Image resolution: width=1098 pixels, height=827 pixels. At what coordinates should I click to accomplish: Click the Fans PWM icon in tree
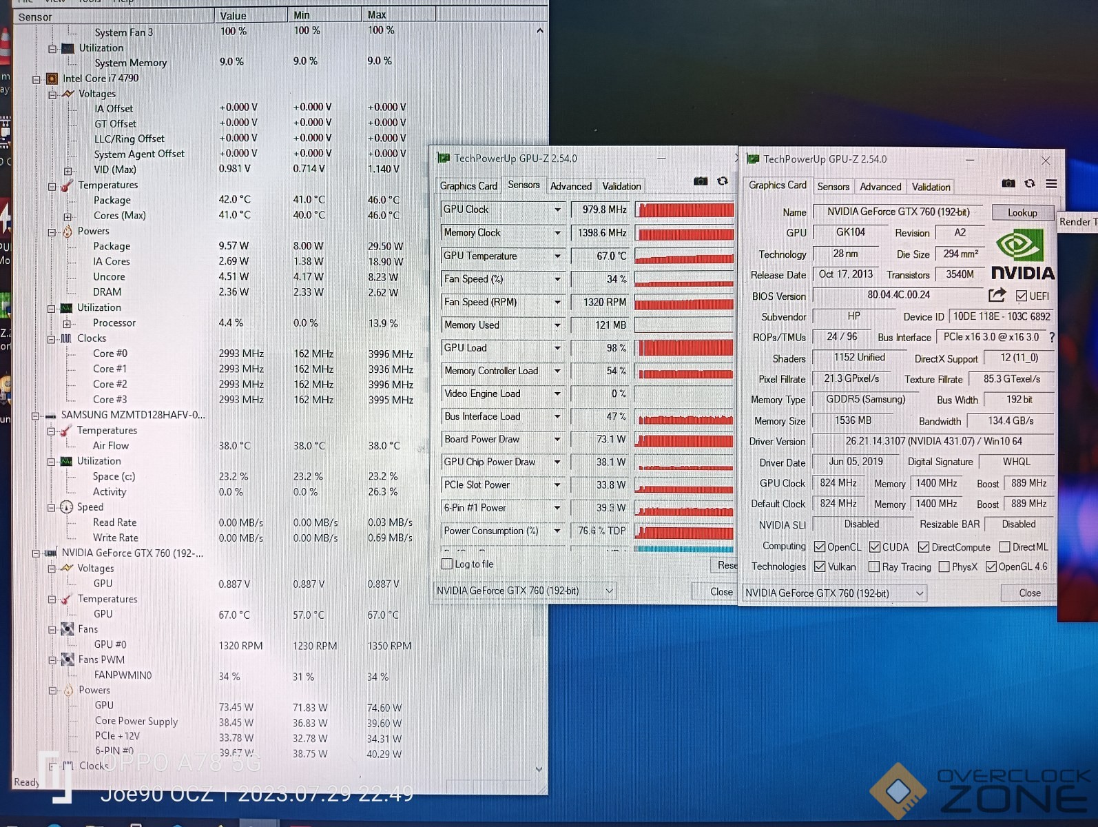coord(68,660)
